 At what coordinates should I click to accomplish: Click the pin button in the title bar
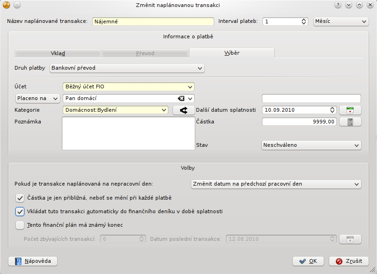(17, 5)
